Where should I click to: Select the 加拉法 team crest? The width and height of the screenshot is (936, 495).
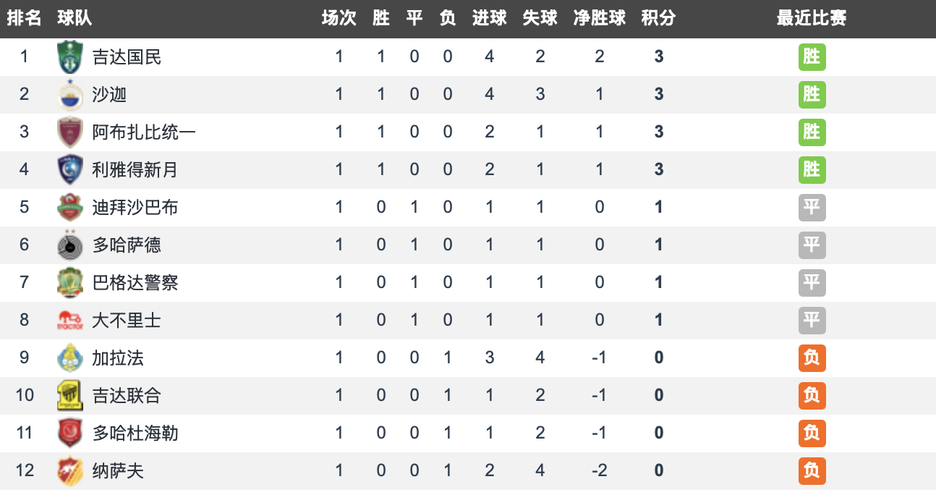70,358
